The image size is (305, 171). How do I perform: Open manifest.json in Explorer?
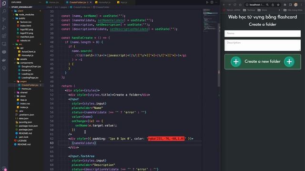tap(27, 37)
